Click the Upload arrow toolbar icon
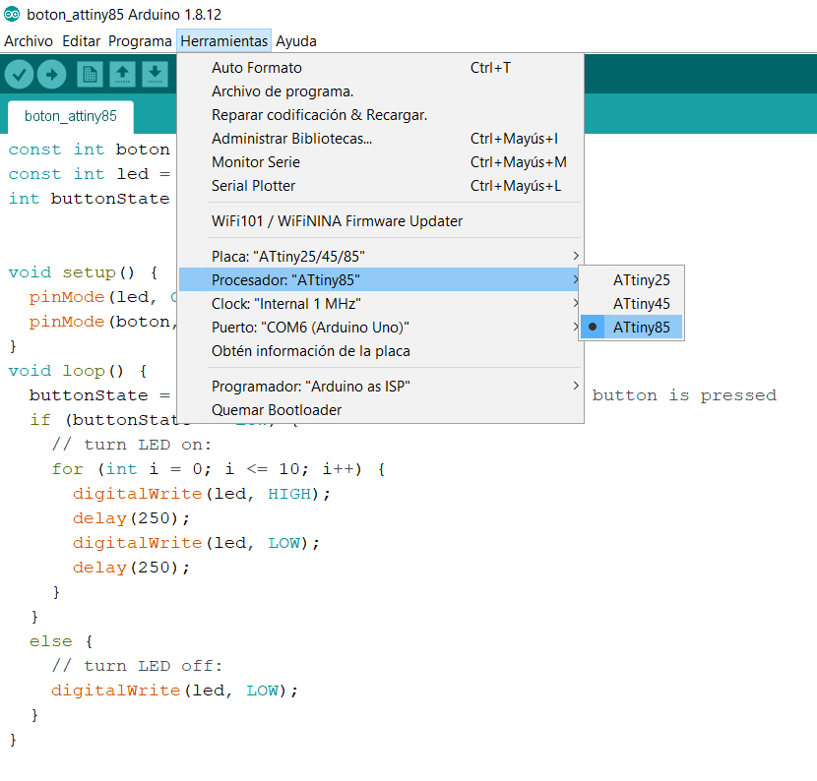Viewport: 817px width, 781px height. (51, 74)
